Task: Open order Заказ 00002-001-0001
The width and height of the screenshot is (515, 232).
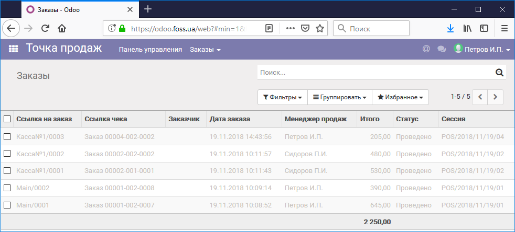Action: [120, 171]
